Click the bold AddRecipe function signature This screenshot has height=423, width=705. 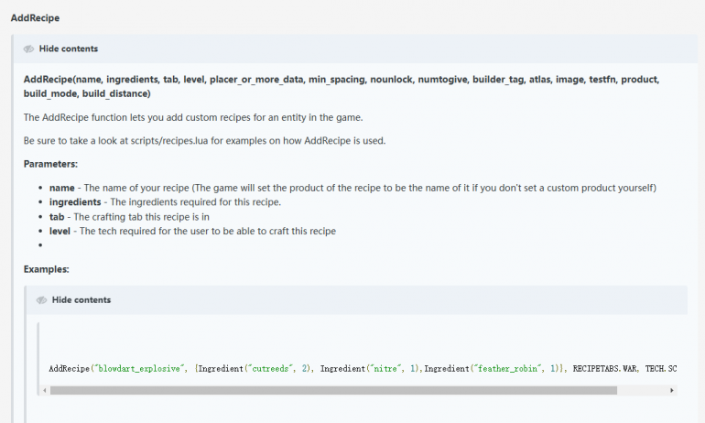(x=342, y=86)
